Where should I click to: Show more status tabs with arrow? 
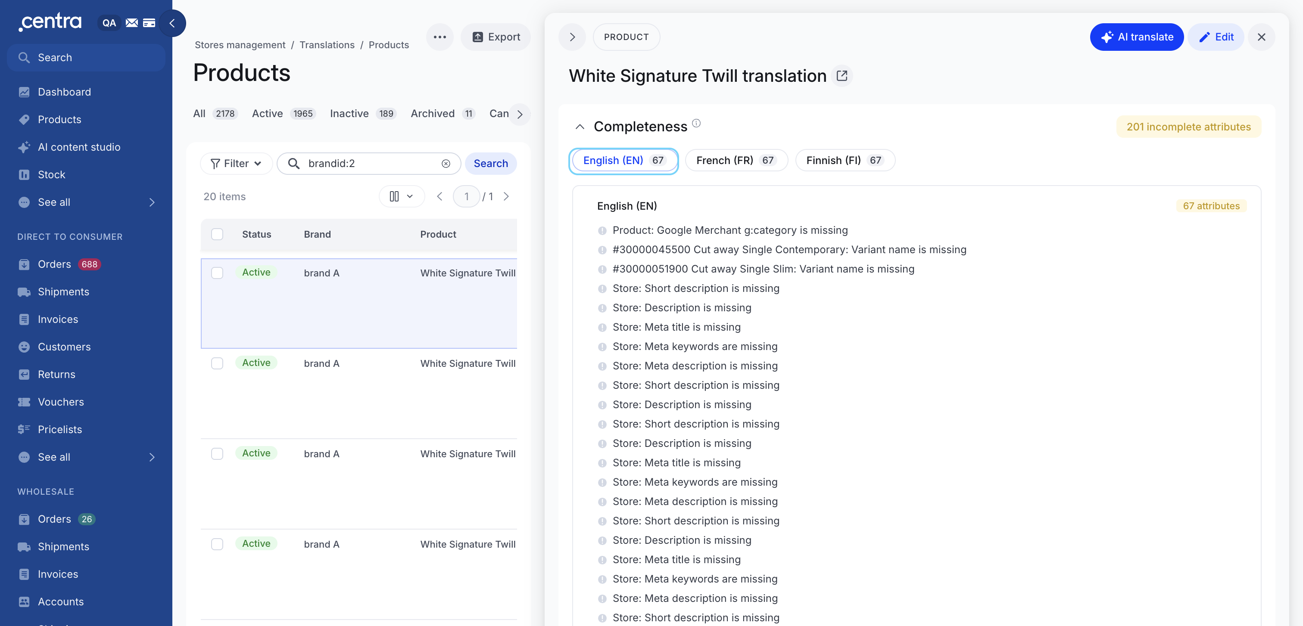coord(520,114)
